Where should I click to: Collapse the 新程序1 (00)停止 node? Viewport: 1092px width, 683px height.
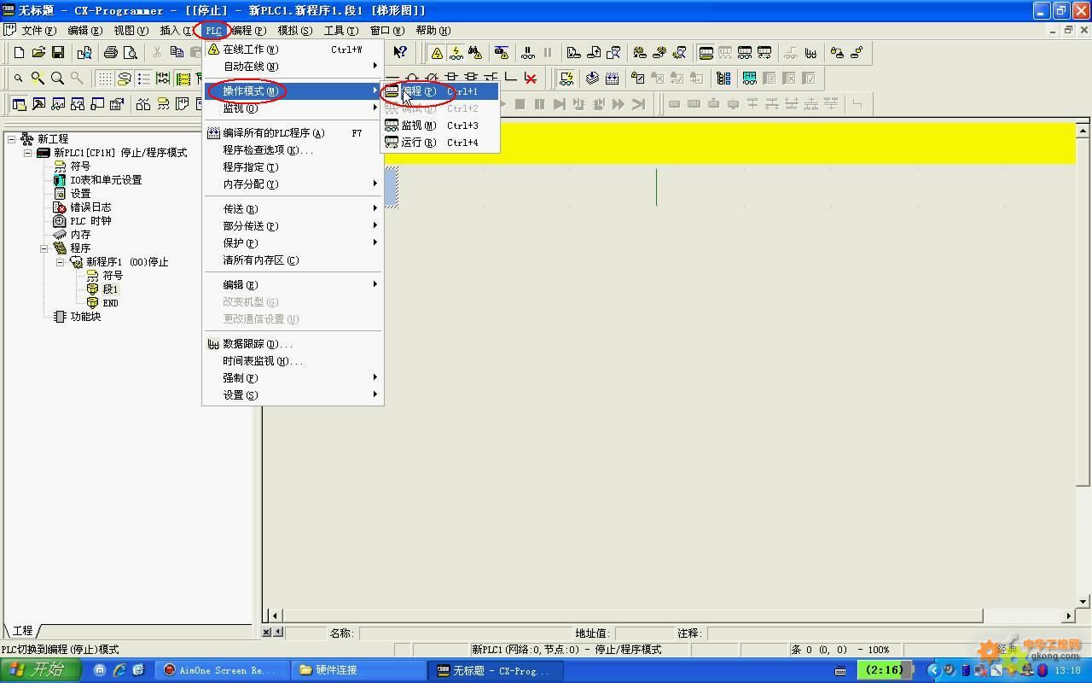click(x=60, y=262)
